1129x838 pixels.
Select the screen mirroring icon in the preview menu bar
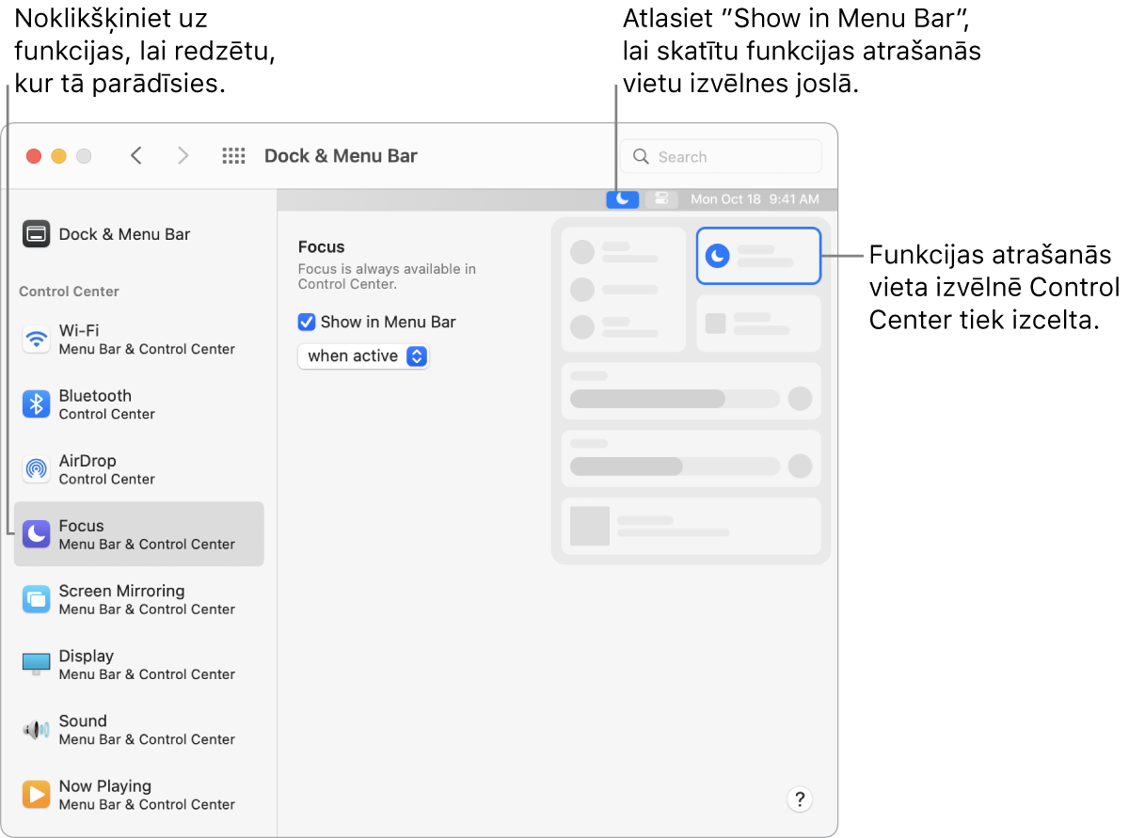[661, 198]
